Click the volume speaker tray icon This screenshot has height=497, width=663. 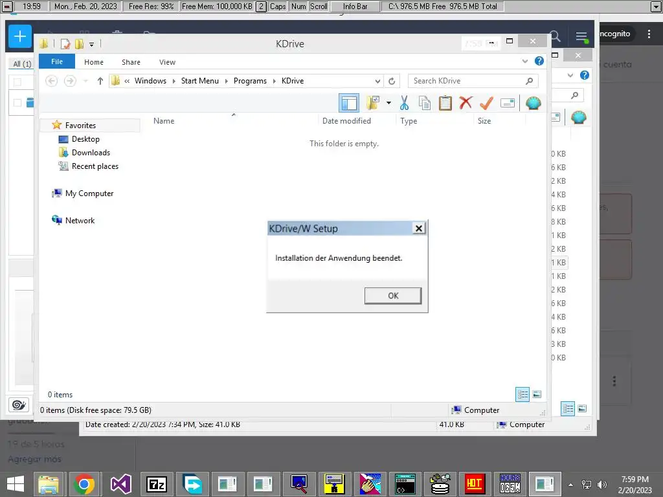pyautogui.click(x=601, y=484)
